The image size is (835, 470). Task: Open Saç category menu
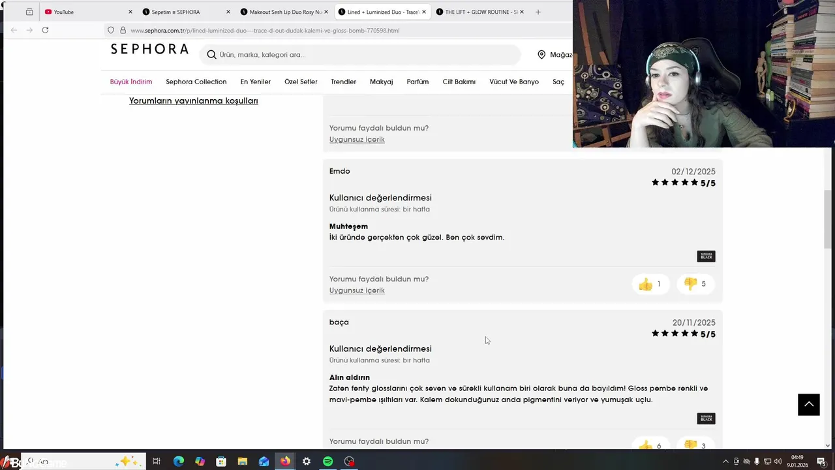558,82
